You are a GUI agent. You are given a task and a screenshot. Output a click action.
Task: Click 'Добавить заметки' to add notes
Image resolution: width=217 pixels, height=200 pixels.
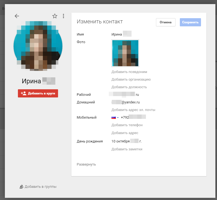(x=127, y=149)
